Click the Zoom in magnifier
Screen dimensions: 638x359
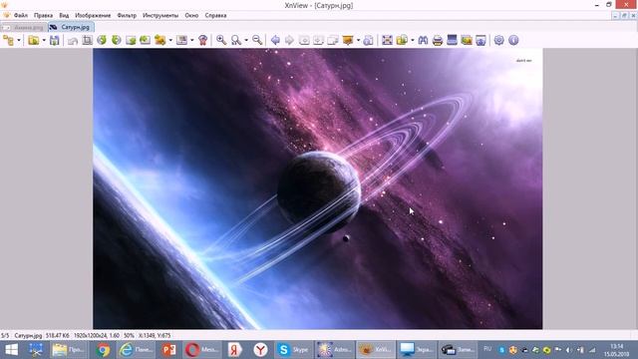[221, 40]
